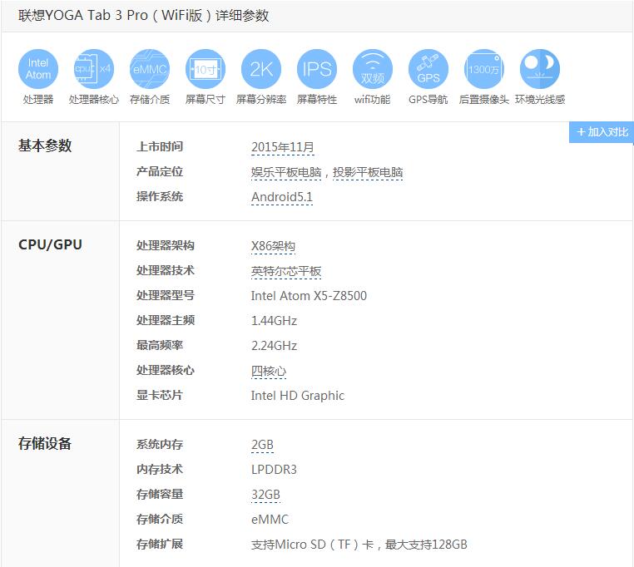
Task: Open the 娱乐平板电脑 link
Action: click(286, 173)
